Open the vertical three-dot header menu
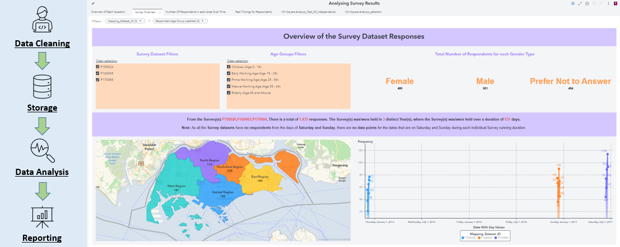The width and height of the screenshot is (620, 247). coord(609,3)
